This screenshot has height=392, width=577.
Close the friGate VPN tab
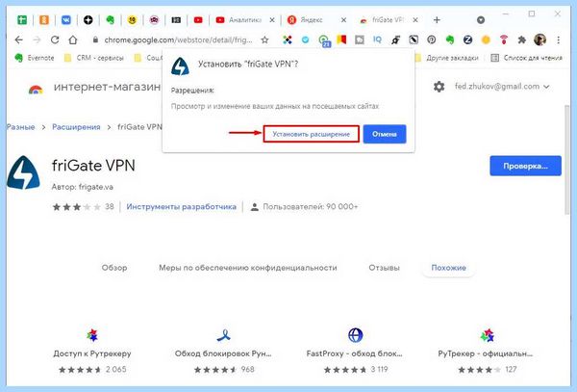[415, 20]
